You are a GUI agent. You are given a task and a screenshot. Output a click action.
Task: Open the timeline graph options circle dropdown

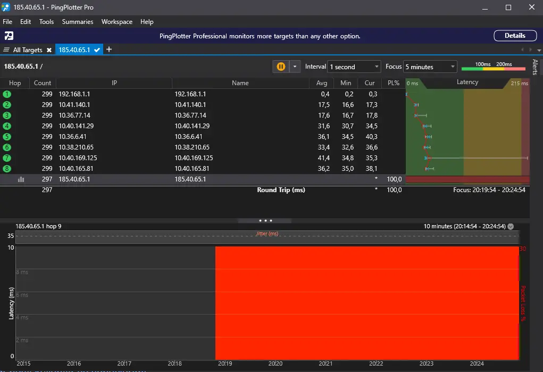[511, 226]
